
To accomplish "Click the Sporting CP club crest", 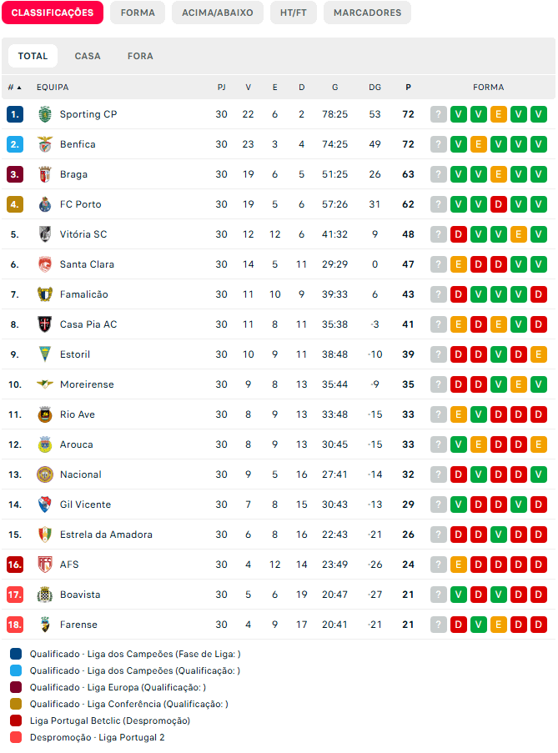I will click(43, 114).
